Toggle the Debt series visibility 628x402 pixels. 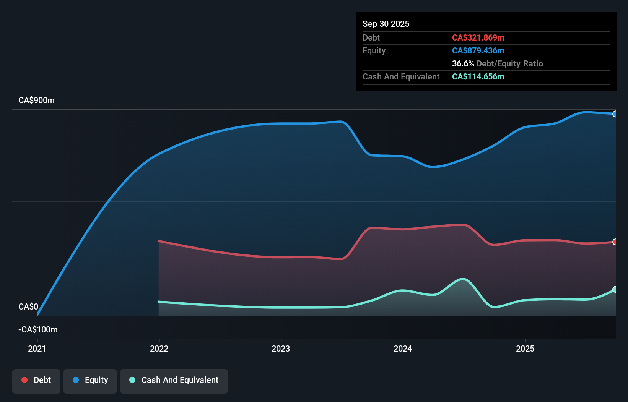(x=36, y=380)
